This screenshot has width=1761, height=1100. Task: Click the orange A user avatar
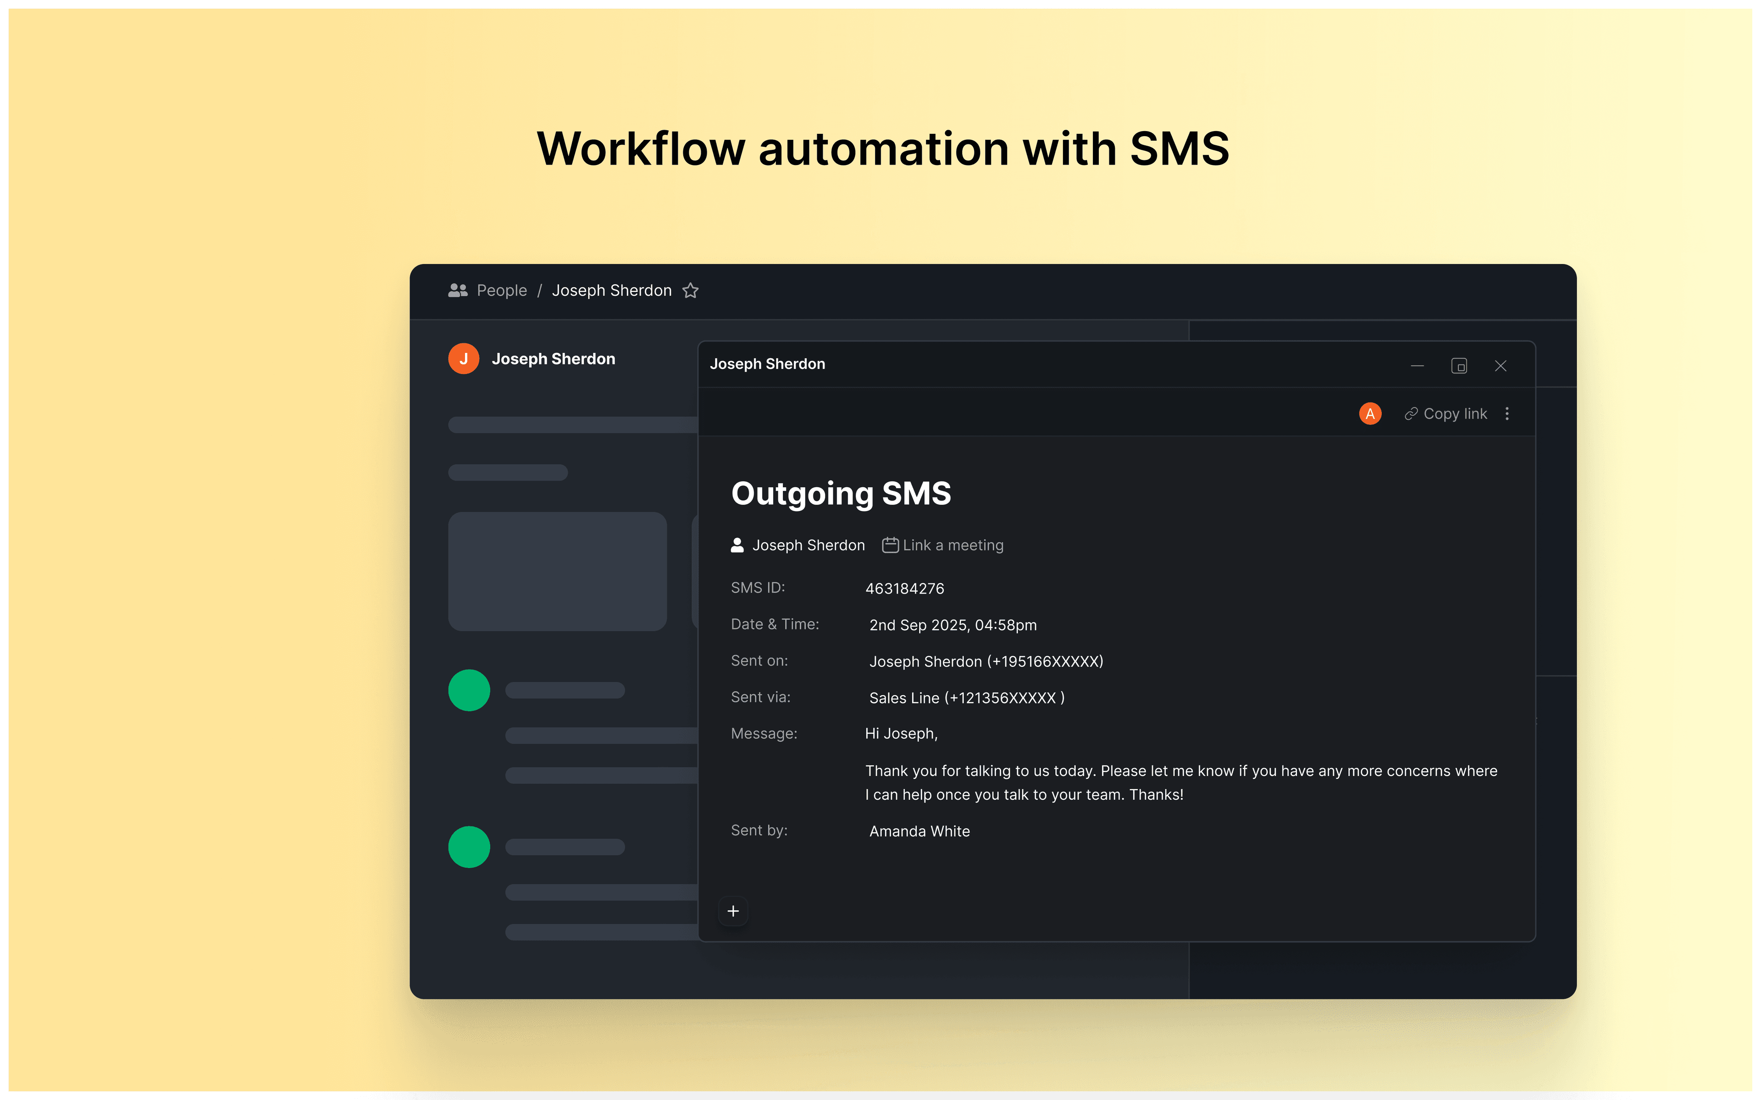pyautogui.click(x=1369, y=413)
